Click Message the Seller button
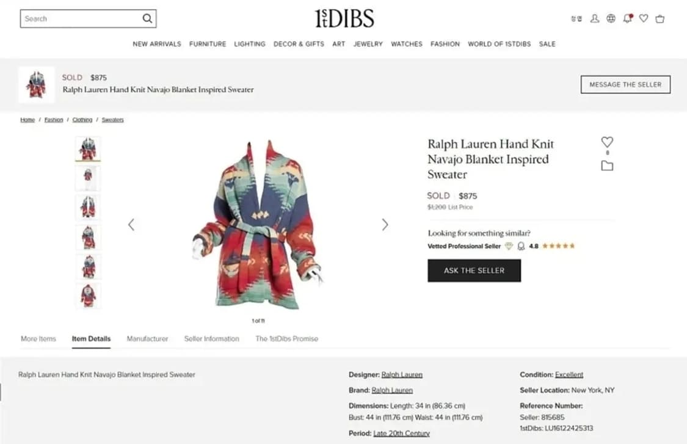687x444 pixels. pos(625,85)
